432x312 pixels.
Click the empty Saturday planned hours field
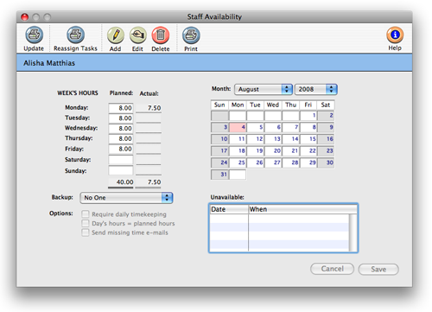[121, 160]
